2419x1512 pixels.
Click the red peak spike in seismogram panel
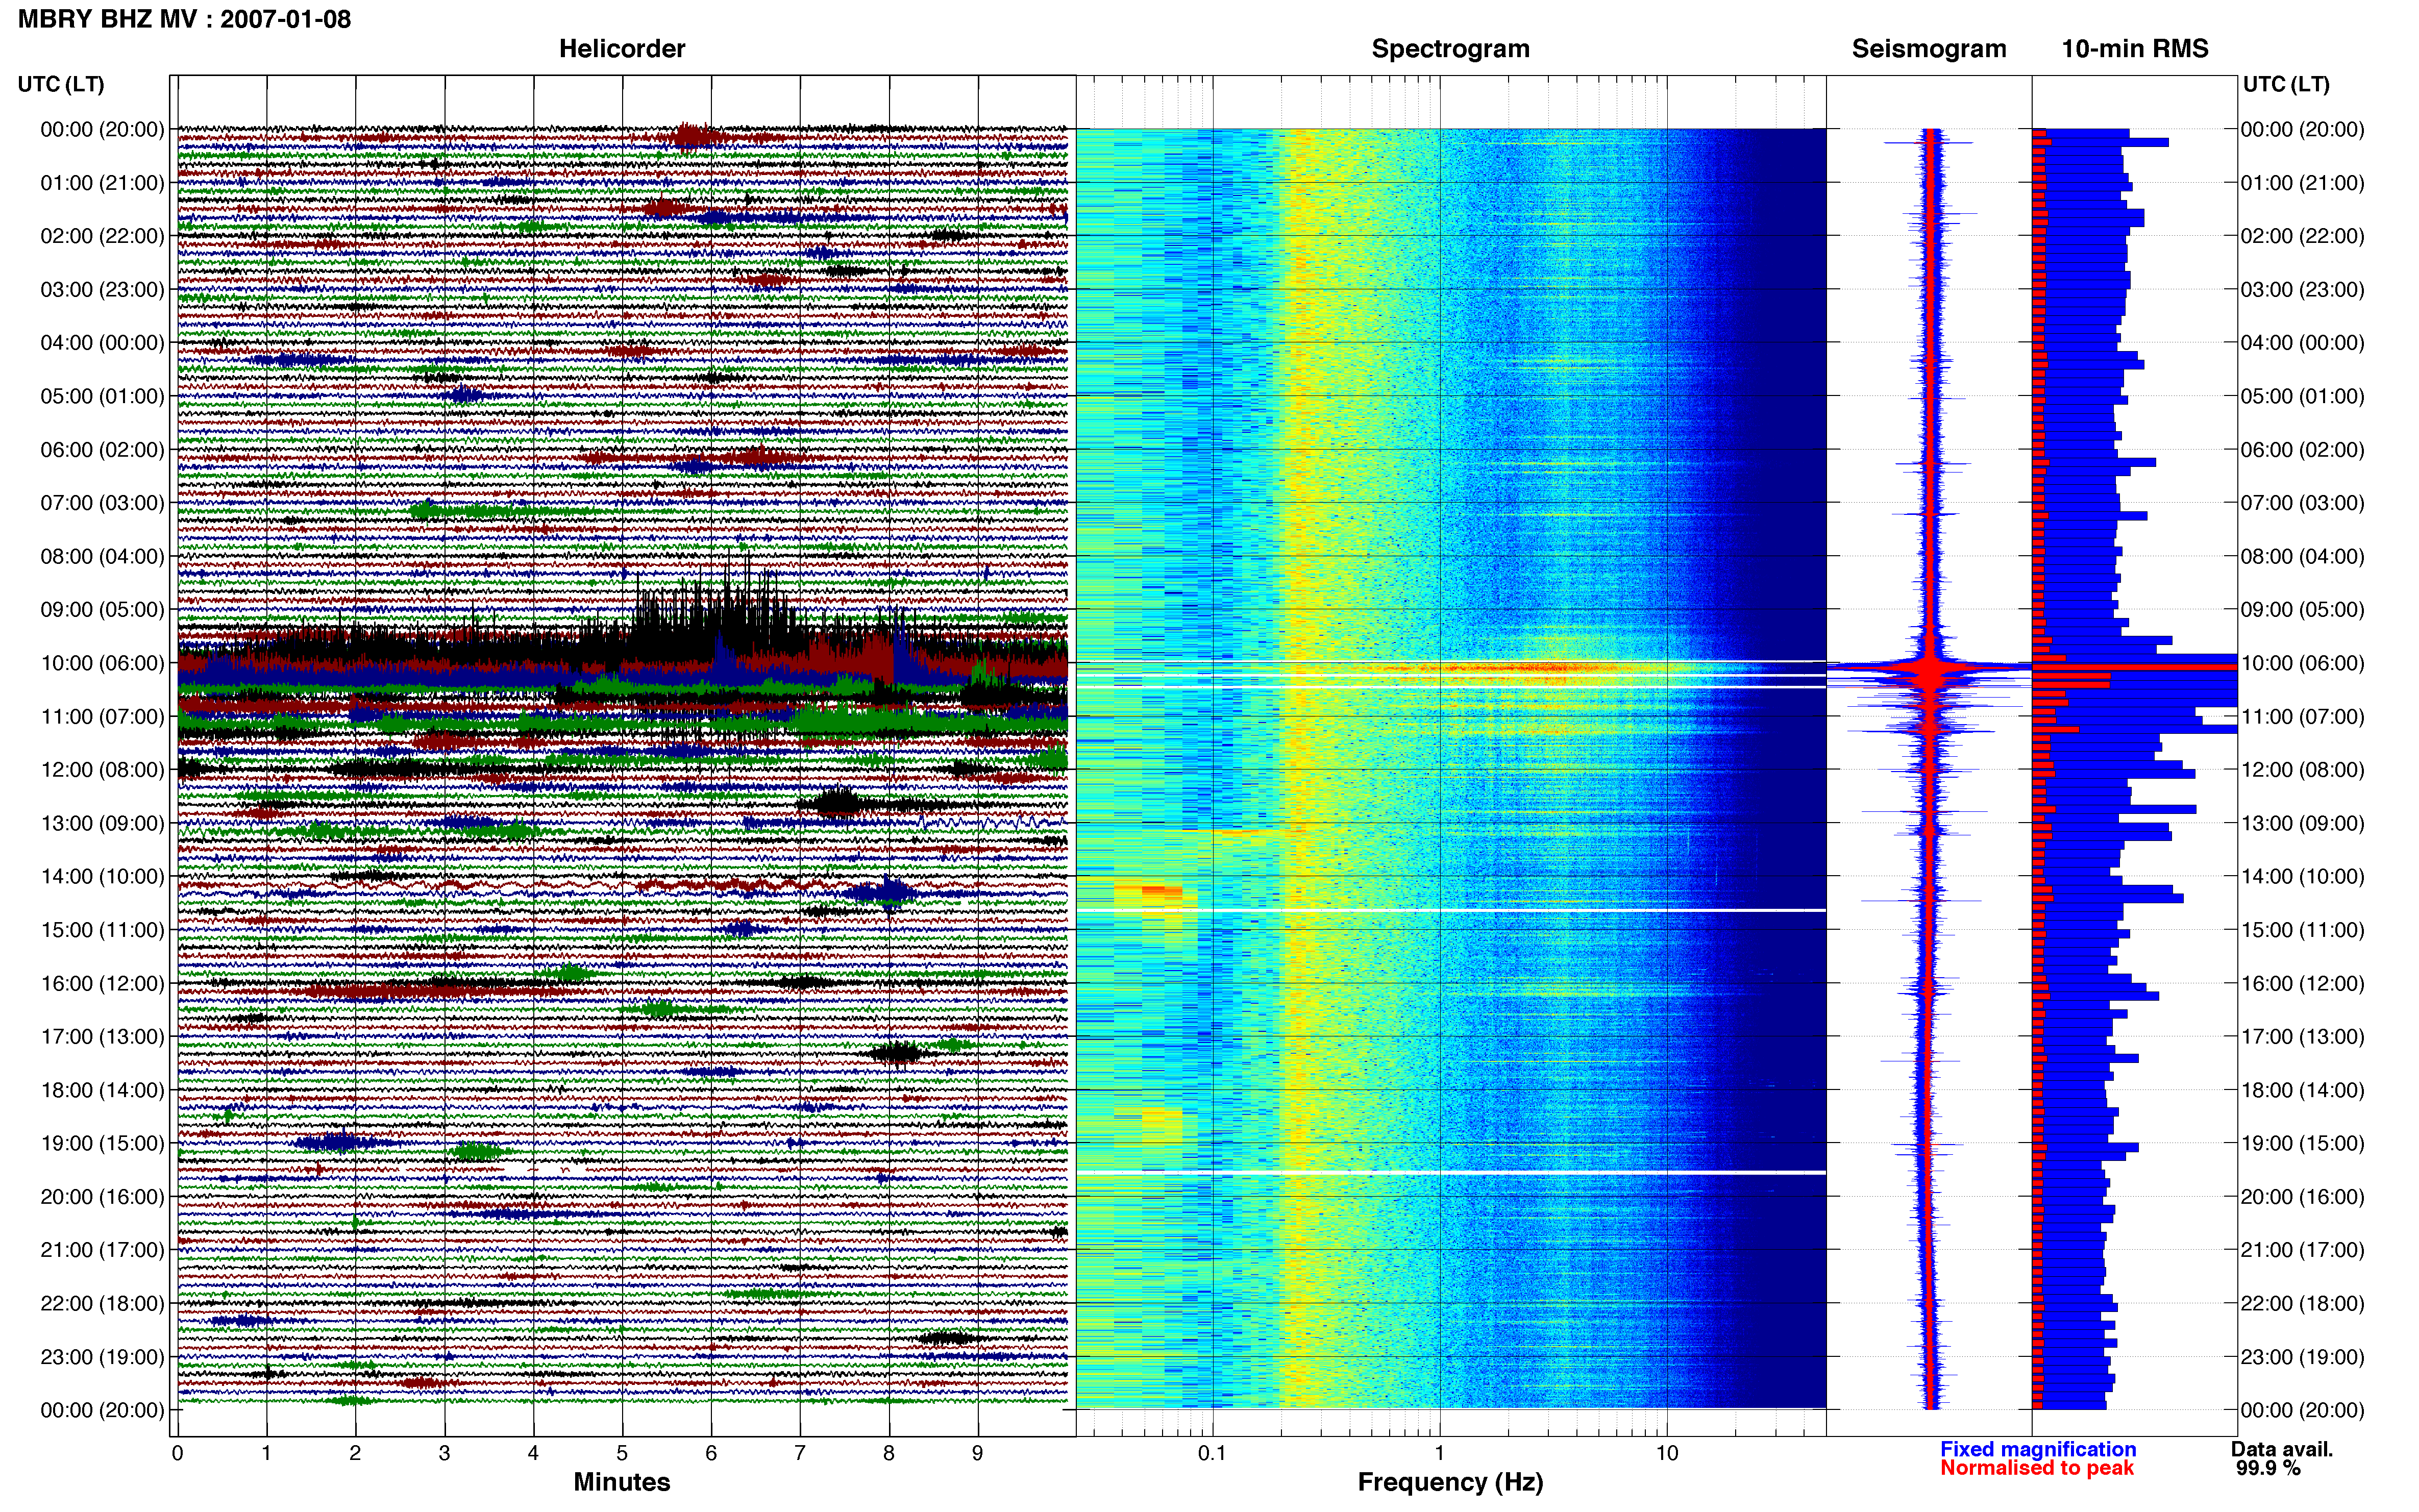pyautogui.click(x=1930, y=667)
